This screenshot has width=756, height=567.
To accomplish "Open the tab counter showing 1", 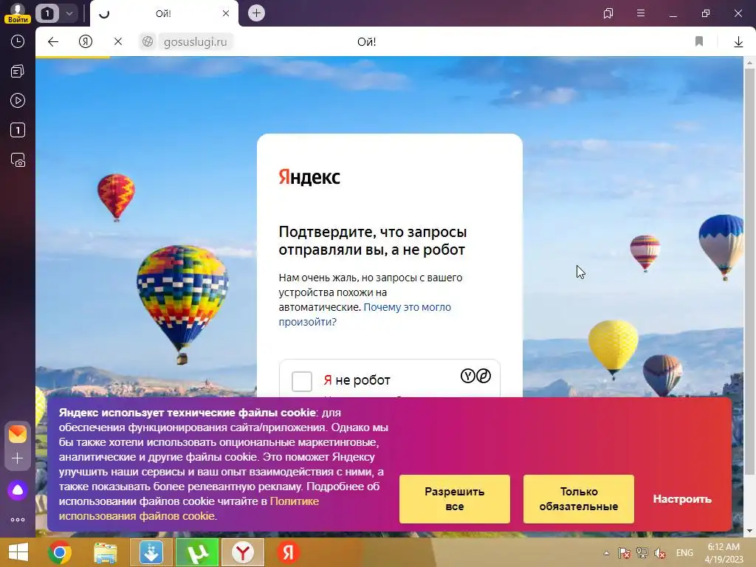I will (47, 13).
